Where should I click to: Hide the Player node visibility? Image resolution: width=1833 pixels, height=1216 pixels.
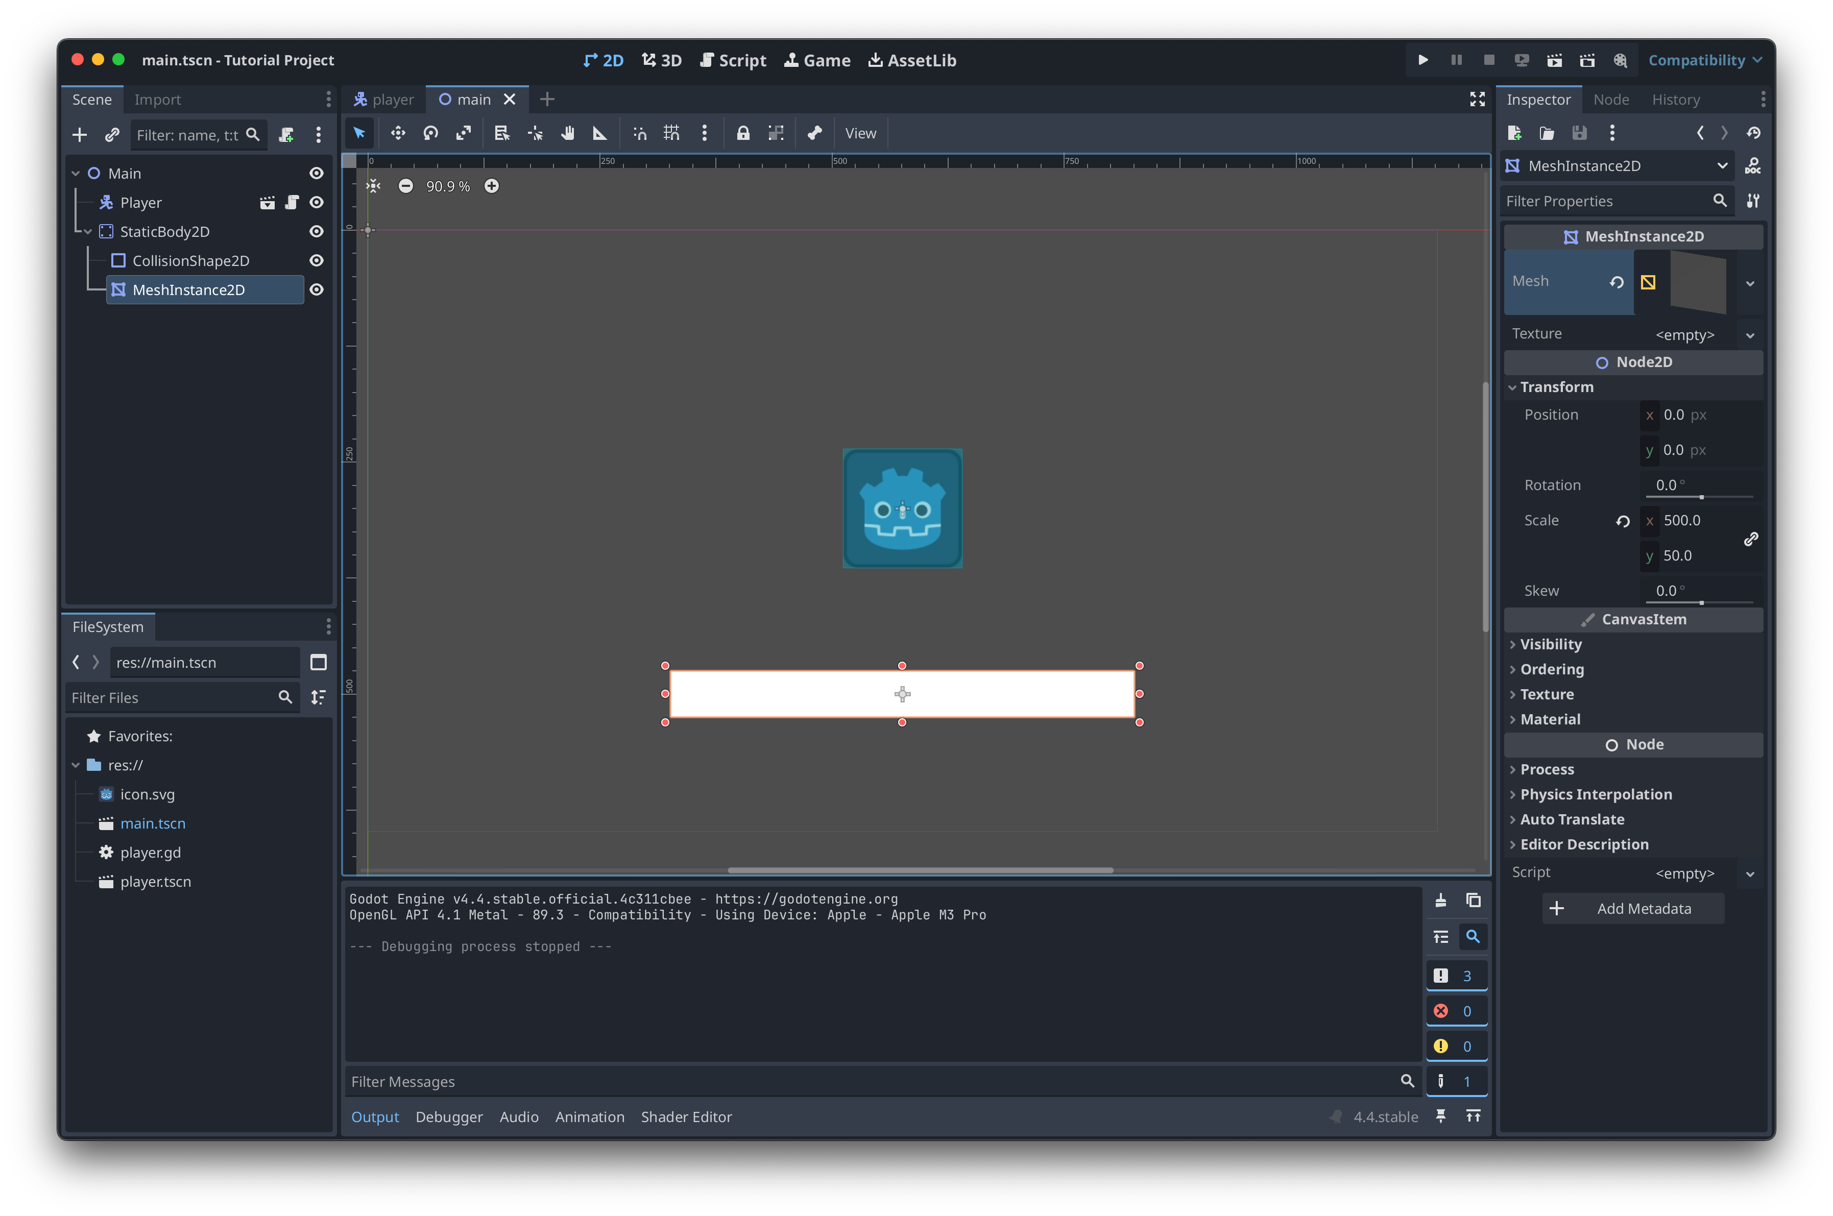[317, 202]
